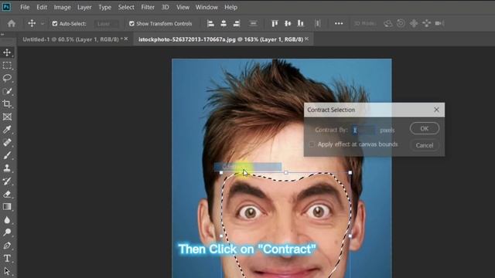
Task: Open the Window menu
Action: pos(207,7)
